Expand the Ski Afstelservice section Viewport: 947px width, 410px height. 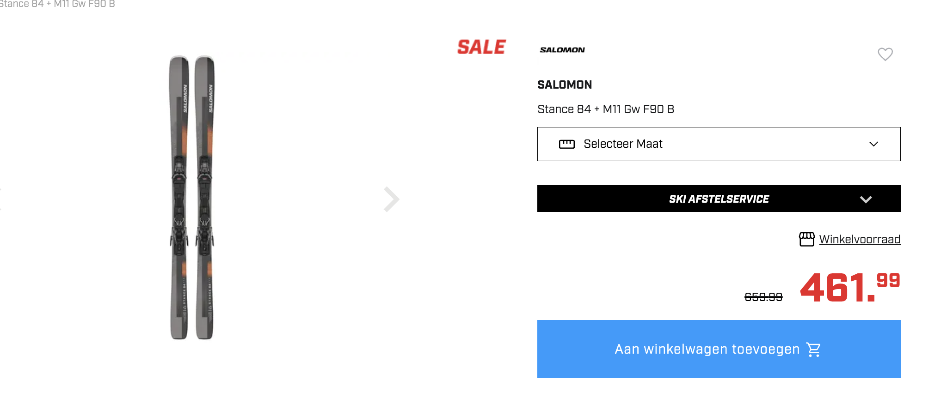[x=718, y=199]
